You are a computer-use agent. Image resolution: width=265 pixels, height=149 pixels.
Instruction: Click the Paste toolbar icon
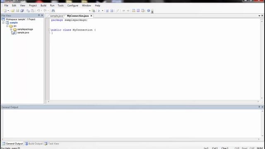[x=32, y=11]
